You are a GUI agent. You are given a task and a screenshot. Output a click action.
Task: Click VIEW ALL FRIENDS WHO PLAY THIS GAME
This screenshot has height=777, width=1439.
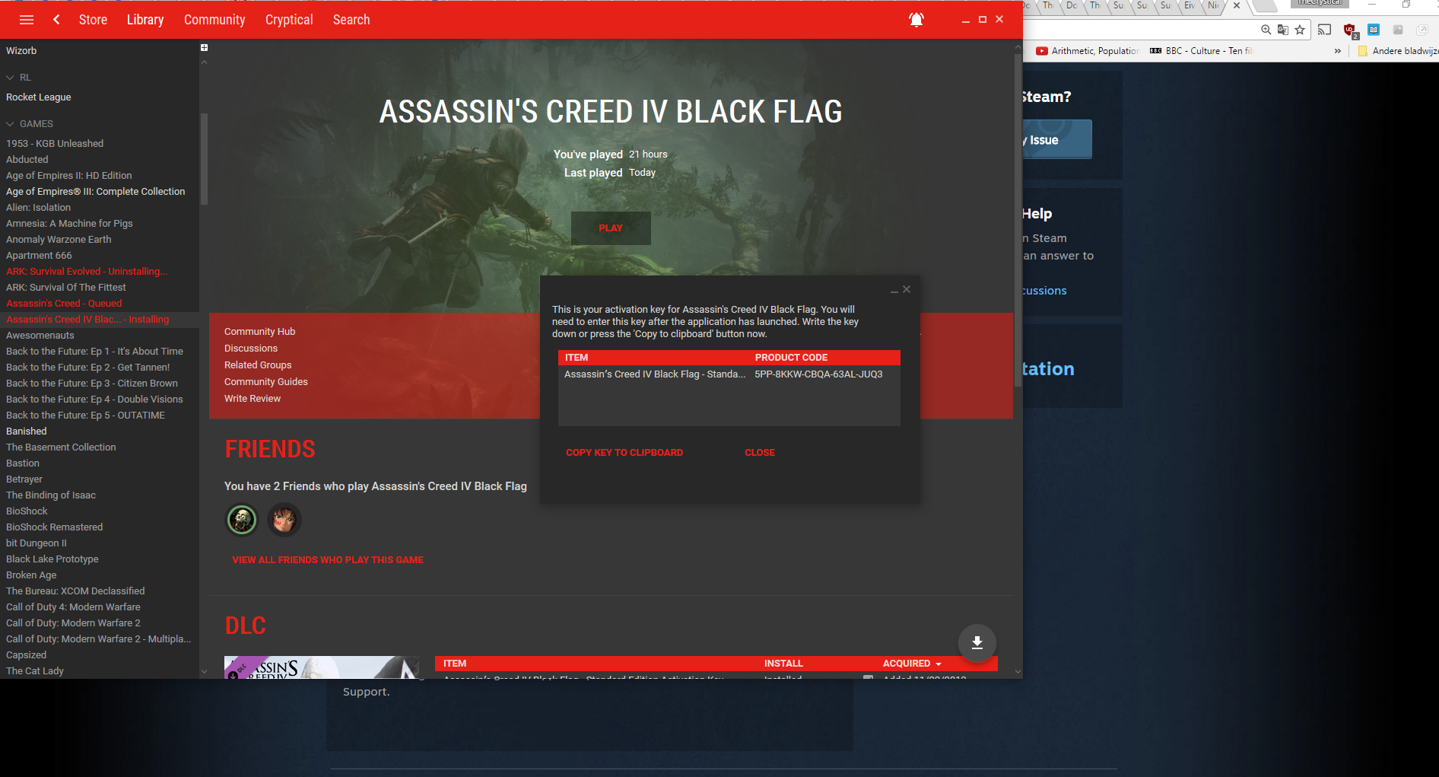pyautogui.click(x=328, y=560)
